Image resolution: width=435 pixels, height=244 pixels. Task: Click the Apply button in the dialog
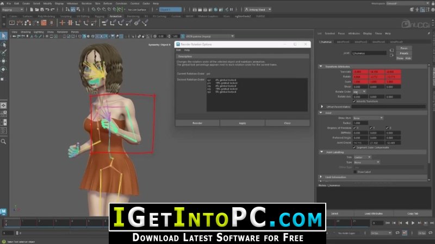pos(242,123)
